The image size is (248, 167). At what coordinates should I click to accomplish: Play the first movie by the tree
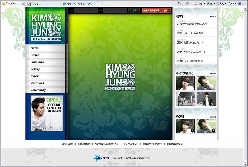click(x=186, y=126)
